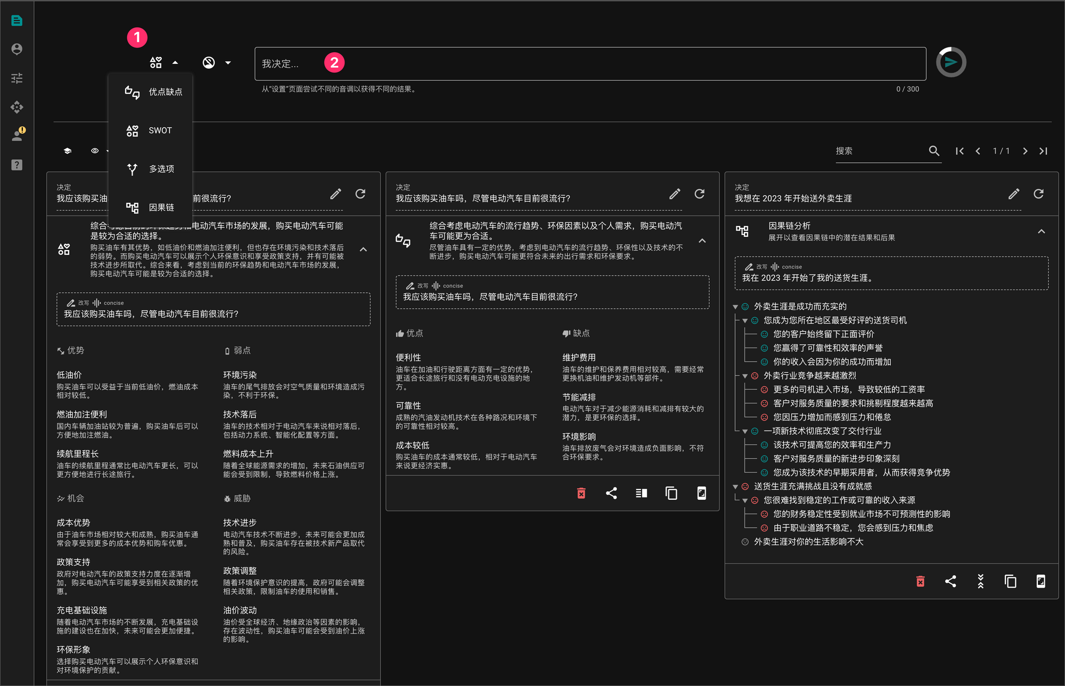The height and width of the screenshot is (686, 1065).
Task: Collapse the 送货生涯充满挑战且没有成就感 tree node
Action: (x=735, y=487)
